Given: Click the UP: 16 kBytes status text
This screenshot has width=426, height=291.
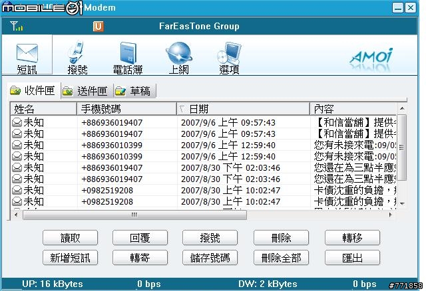Looking at the screenshot, I should (53, 284).
